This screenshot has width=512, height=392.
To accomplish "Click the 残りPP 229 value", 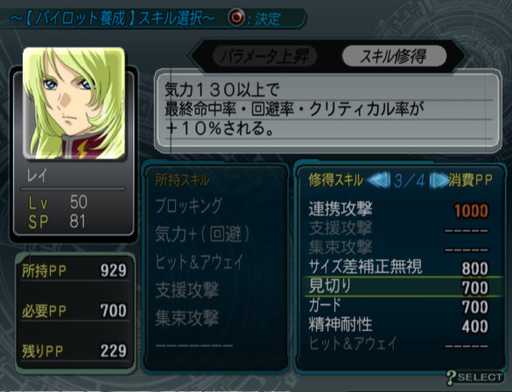I will tap(113, 351).
